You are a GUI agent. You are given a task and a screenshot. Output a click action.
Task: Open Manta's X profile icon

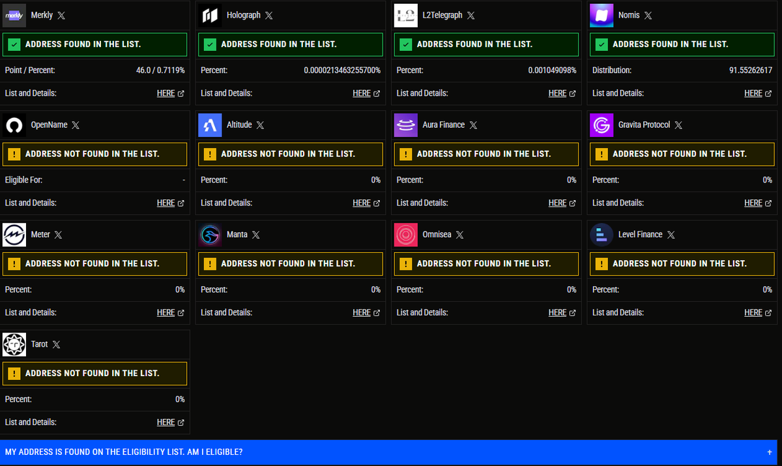[x=255, y=234]
